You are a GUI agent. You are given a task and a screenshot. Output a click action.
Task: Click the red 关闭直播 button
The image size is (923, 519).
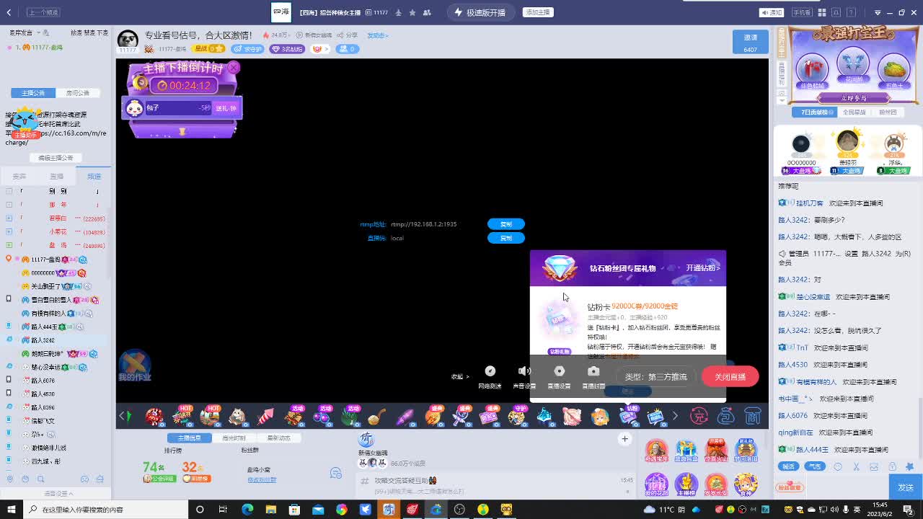pos(730,377)
